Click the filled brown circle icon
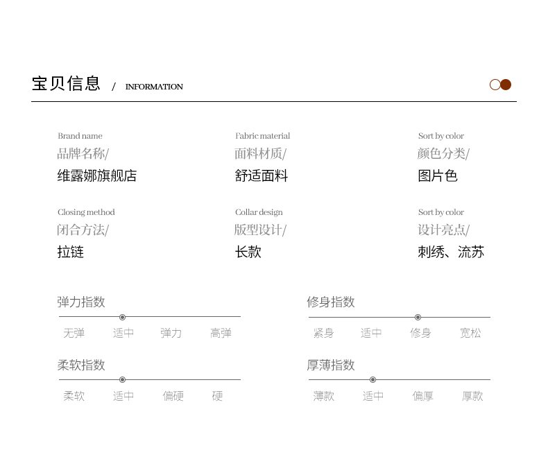Image resolution: width=548 pixels, height=457 pixels. point(506,85)
